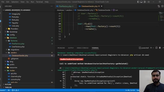Viewport: 164px width, 92px height.
Task: Open the Run menu
Action: tap(32, 2)
